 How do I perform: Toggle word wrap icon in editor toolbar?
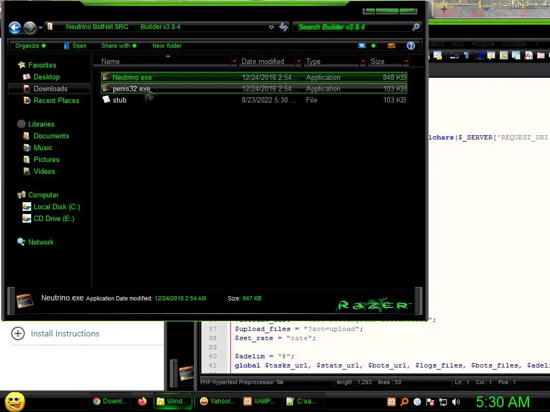click(454, 55)
